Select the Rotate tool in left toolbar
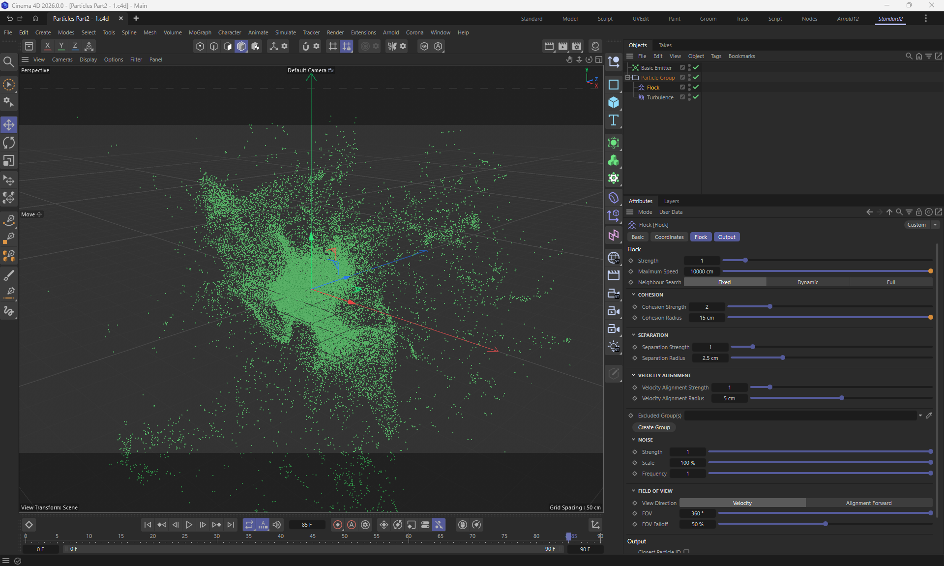944x566 pixels. point(9,143)
